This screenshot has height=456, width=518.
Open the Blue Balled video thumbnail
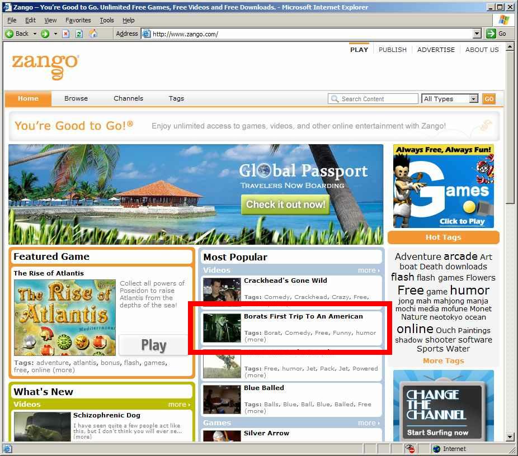coord(222,399)
